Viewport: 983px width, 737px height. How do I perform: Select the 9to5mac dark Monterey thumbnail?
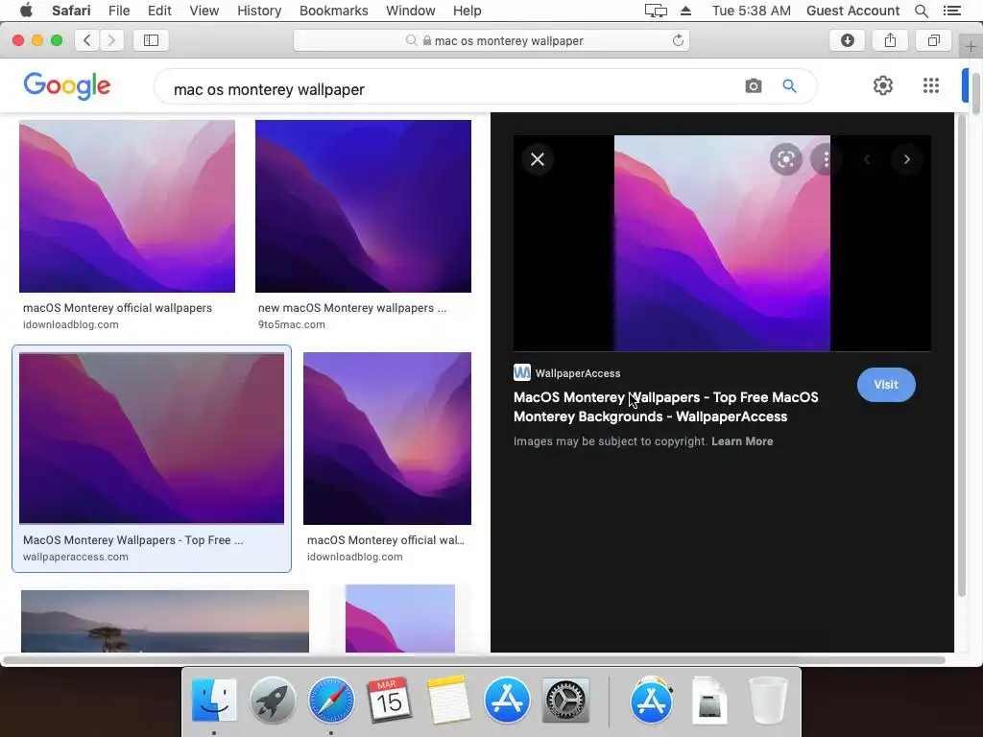tap(363, 206)
